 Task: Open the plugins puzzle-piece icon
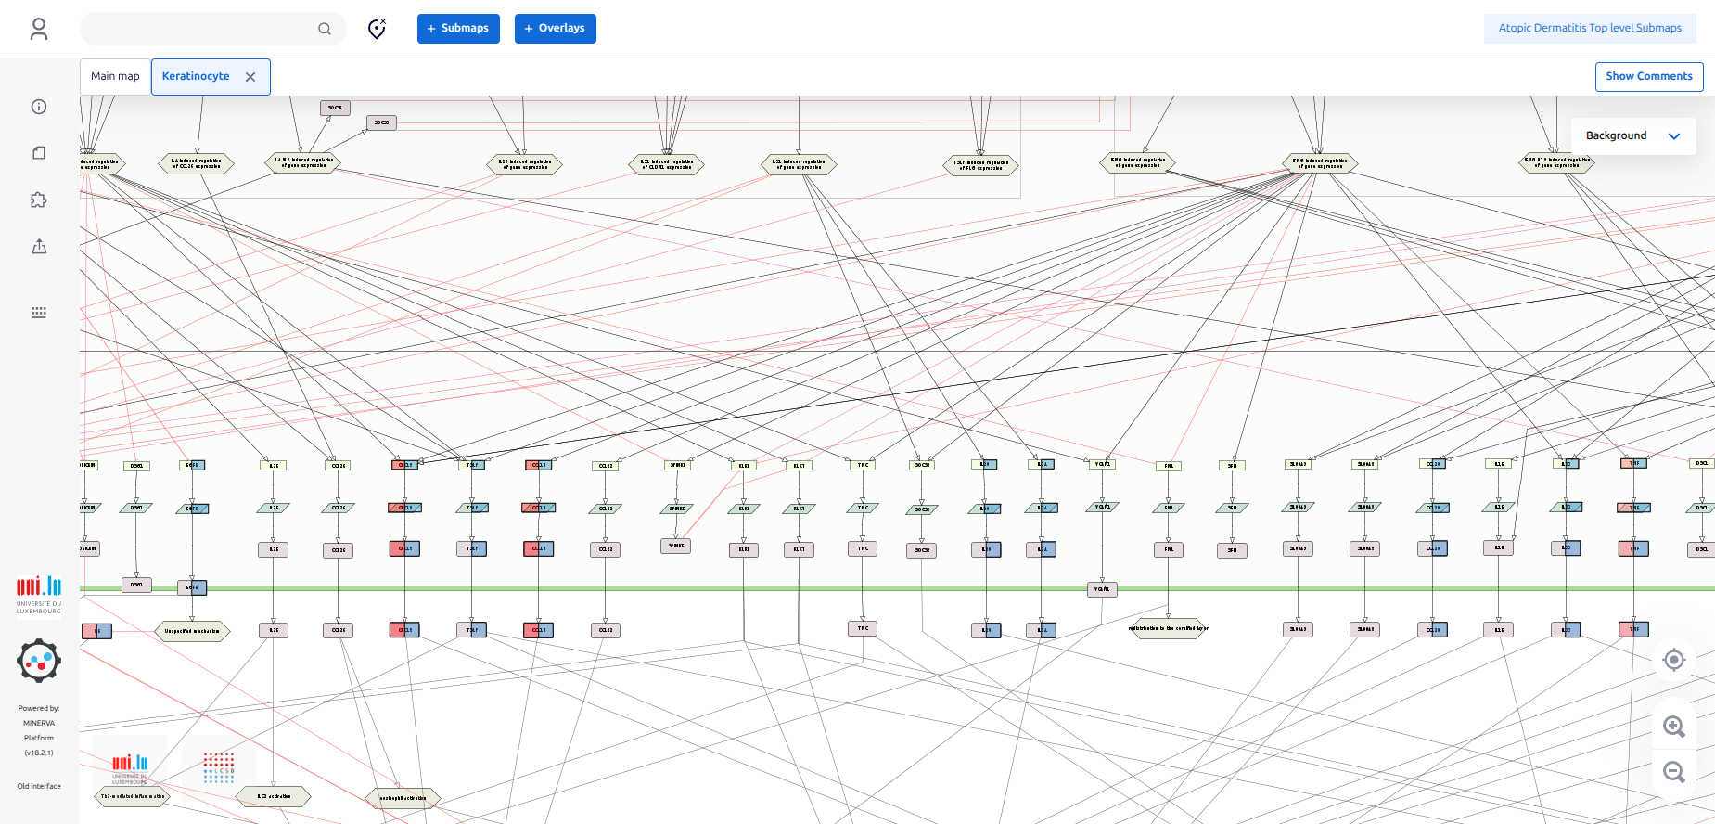(x=39, y=200)
